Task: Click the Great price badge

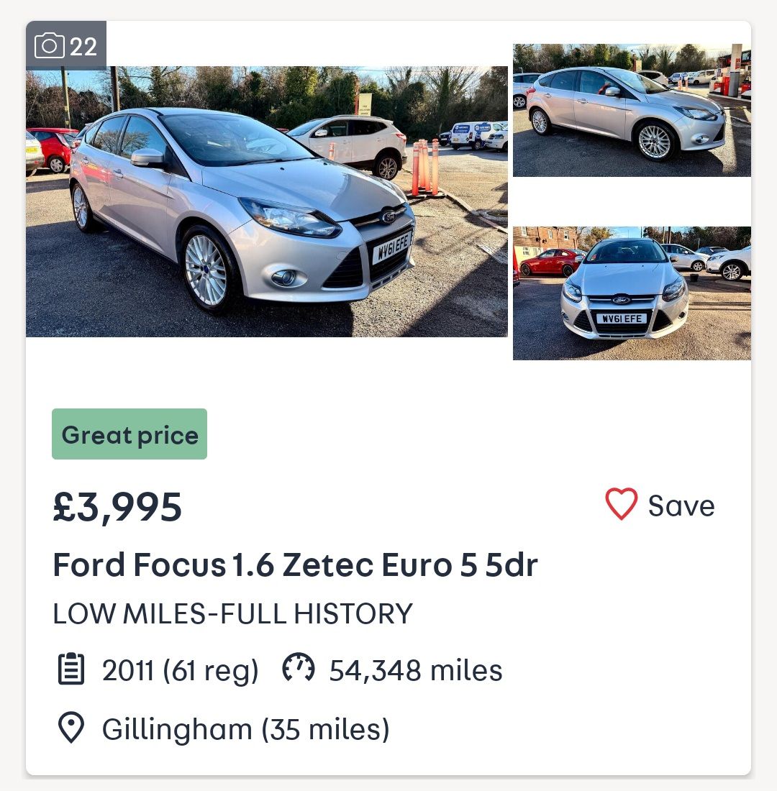Action: pos(129,434)
